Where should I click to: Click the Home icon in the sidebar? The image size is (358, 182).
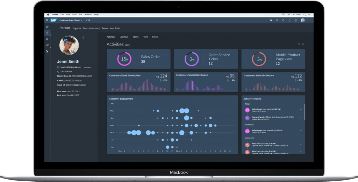coord(47,27)
